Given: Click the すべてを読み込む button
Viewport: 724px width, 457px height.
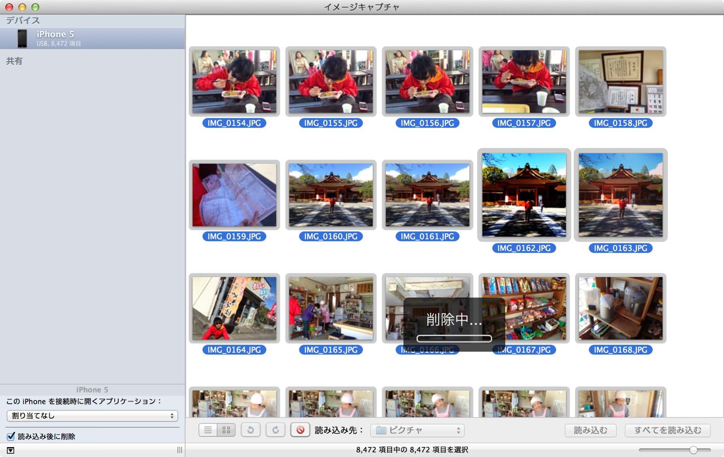Looking at the screenshot, I should [x=667, y=430].
